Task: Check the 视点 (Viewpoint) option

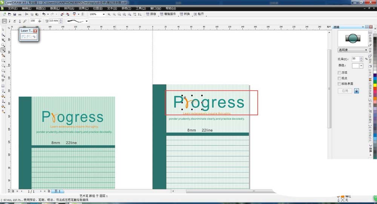Action: (x=340, y=78)
